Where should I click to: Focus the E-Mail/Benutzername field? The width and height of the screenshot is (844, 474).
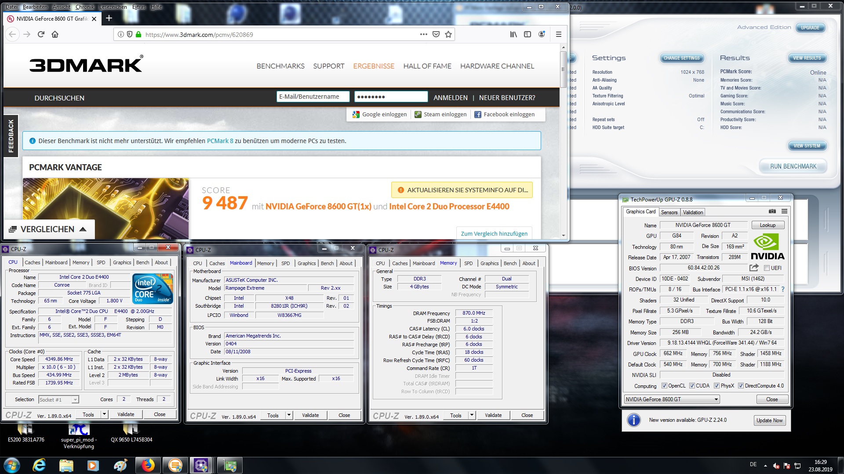point(313,97)
